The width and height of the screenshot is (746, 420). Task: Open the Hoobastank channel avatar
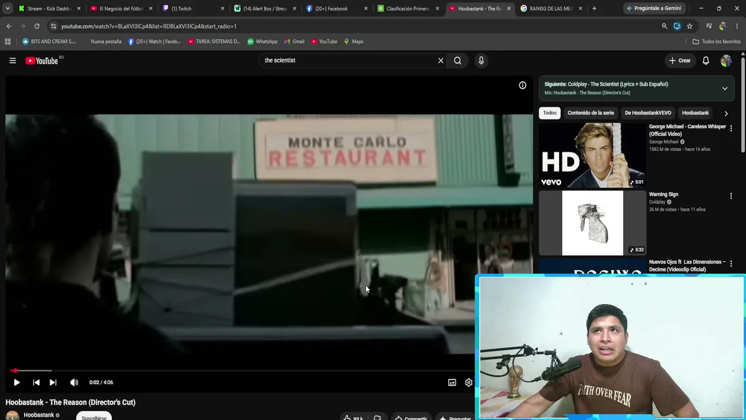point(12,415)
